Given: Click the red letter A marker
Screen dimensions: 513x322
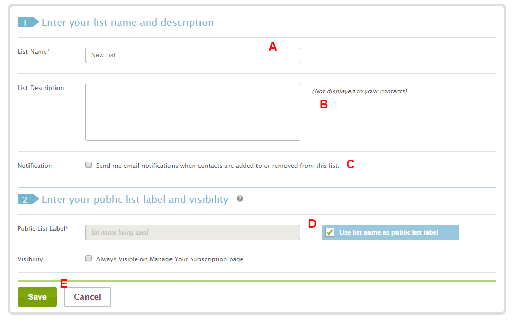Looking at the screenshot, I should coord(273,47).
